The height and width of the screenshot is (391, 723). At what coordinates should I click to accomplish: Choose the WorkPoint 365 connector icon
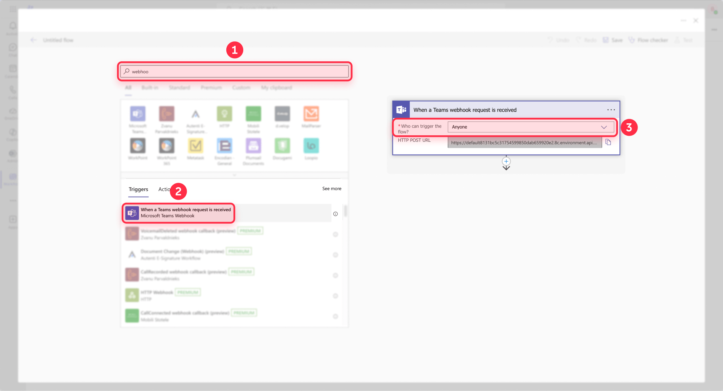[166, 145]
